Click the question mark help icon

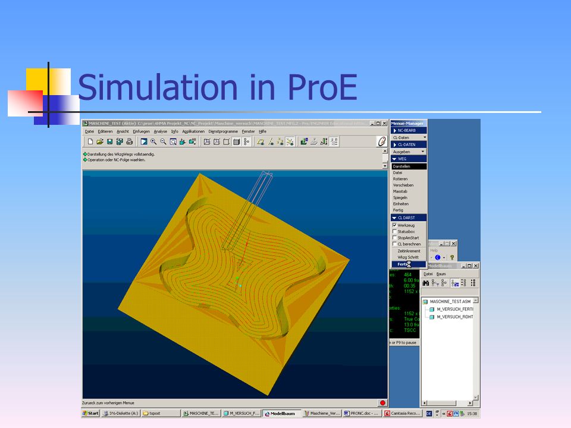[452, 257]
